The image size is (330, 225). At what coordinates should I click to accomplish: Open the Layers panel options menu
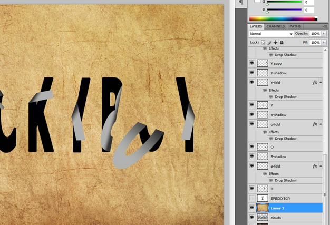pos(325,26)
